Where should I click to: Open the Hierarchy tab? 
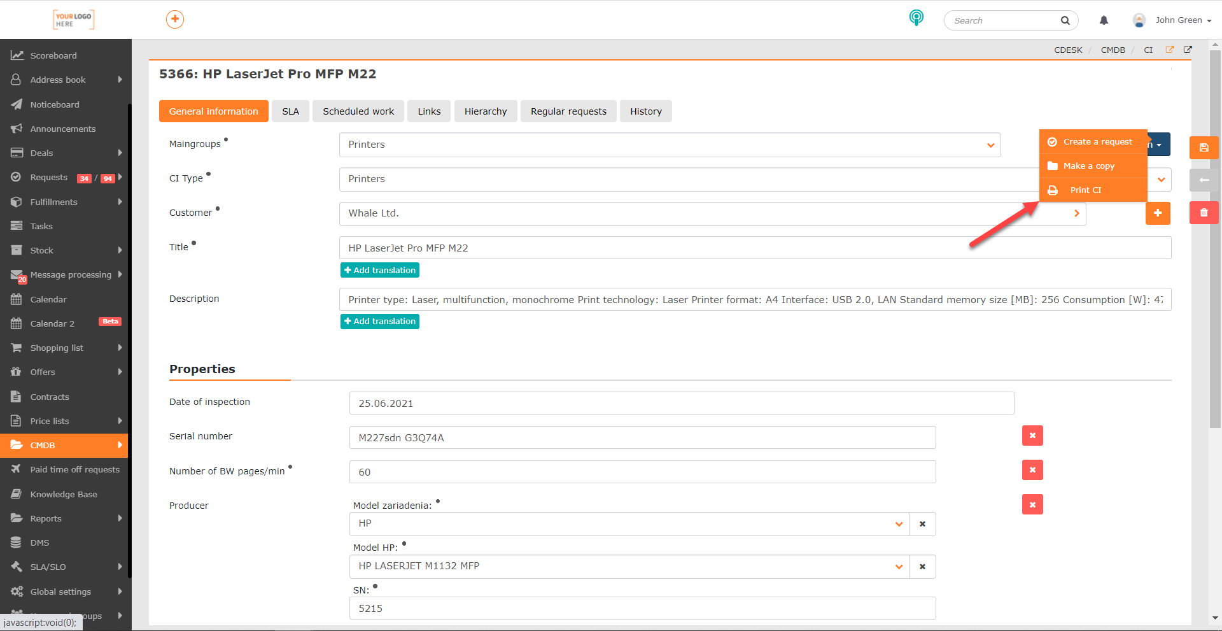tap(486, 111)
